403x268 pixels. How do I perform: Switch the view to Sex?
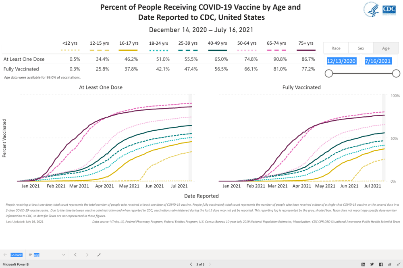pos(361,48)
